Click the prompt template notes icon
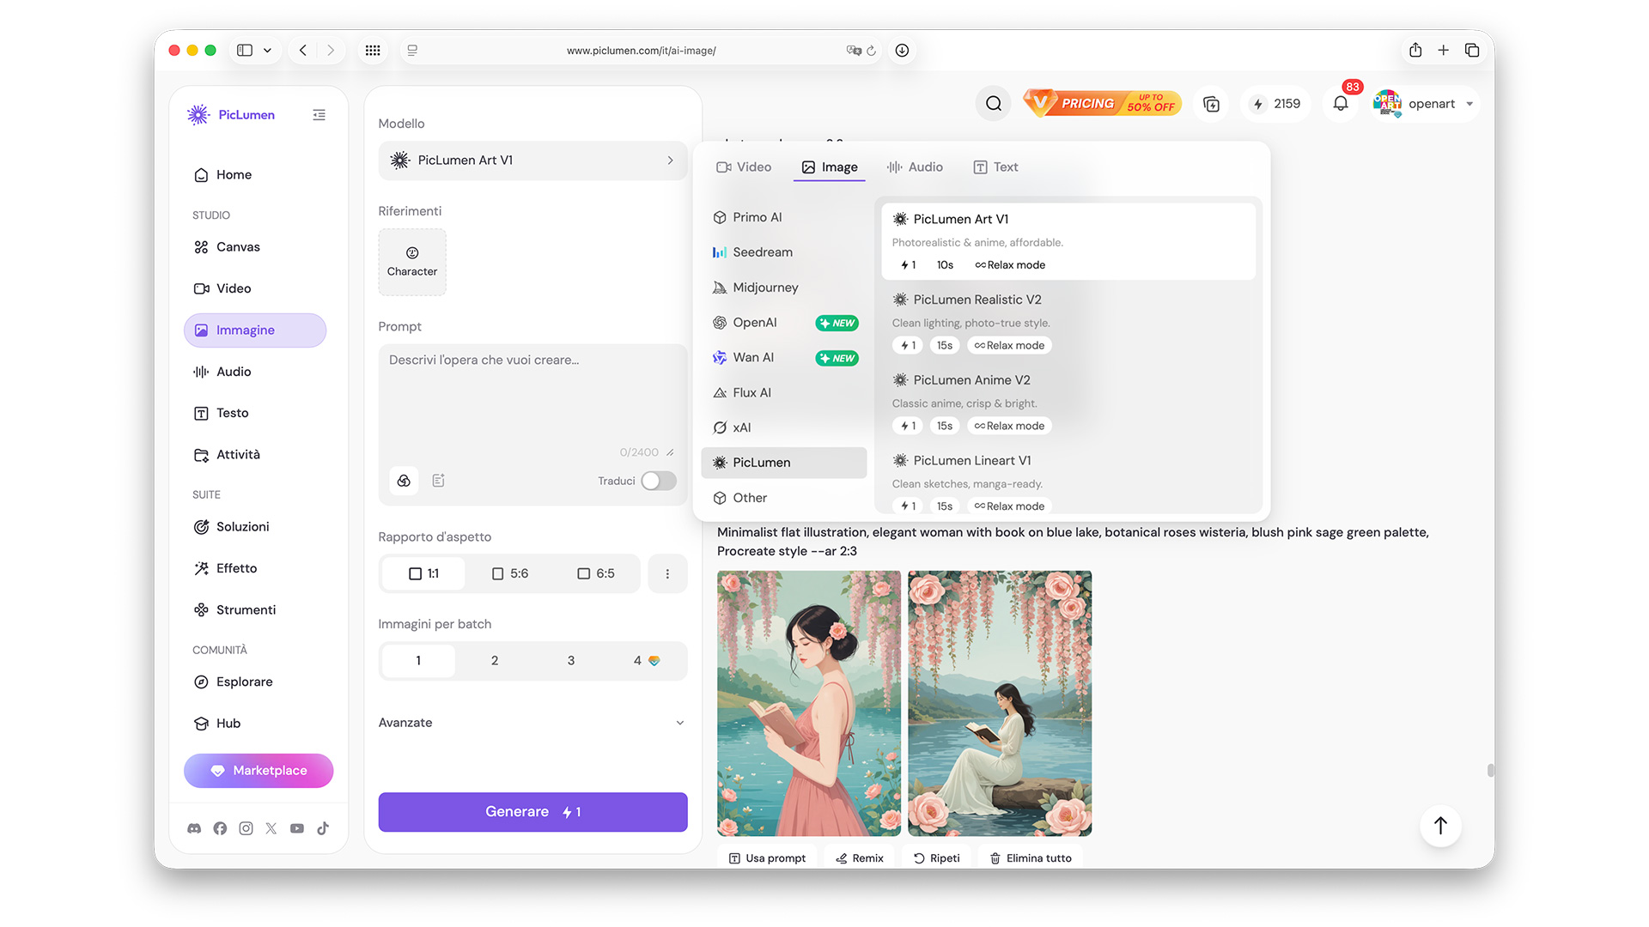Screen dimensions: 1649x927 [438, 481]
